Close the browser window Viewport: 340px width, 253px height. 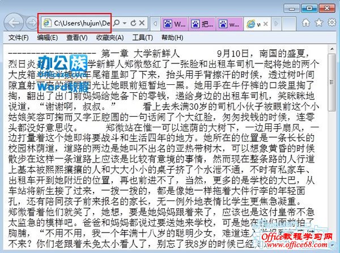(327, 8)
